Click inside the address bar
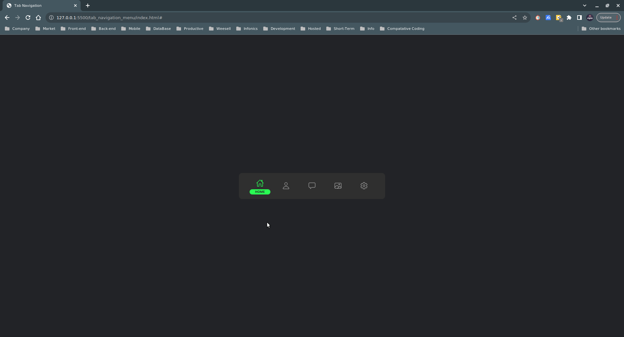624x337 pixels. [227, 18]
